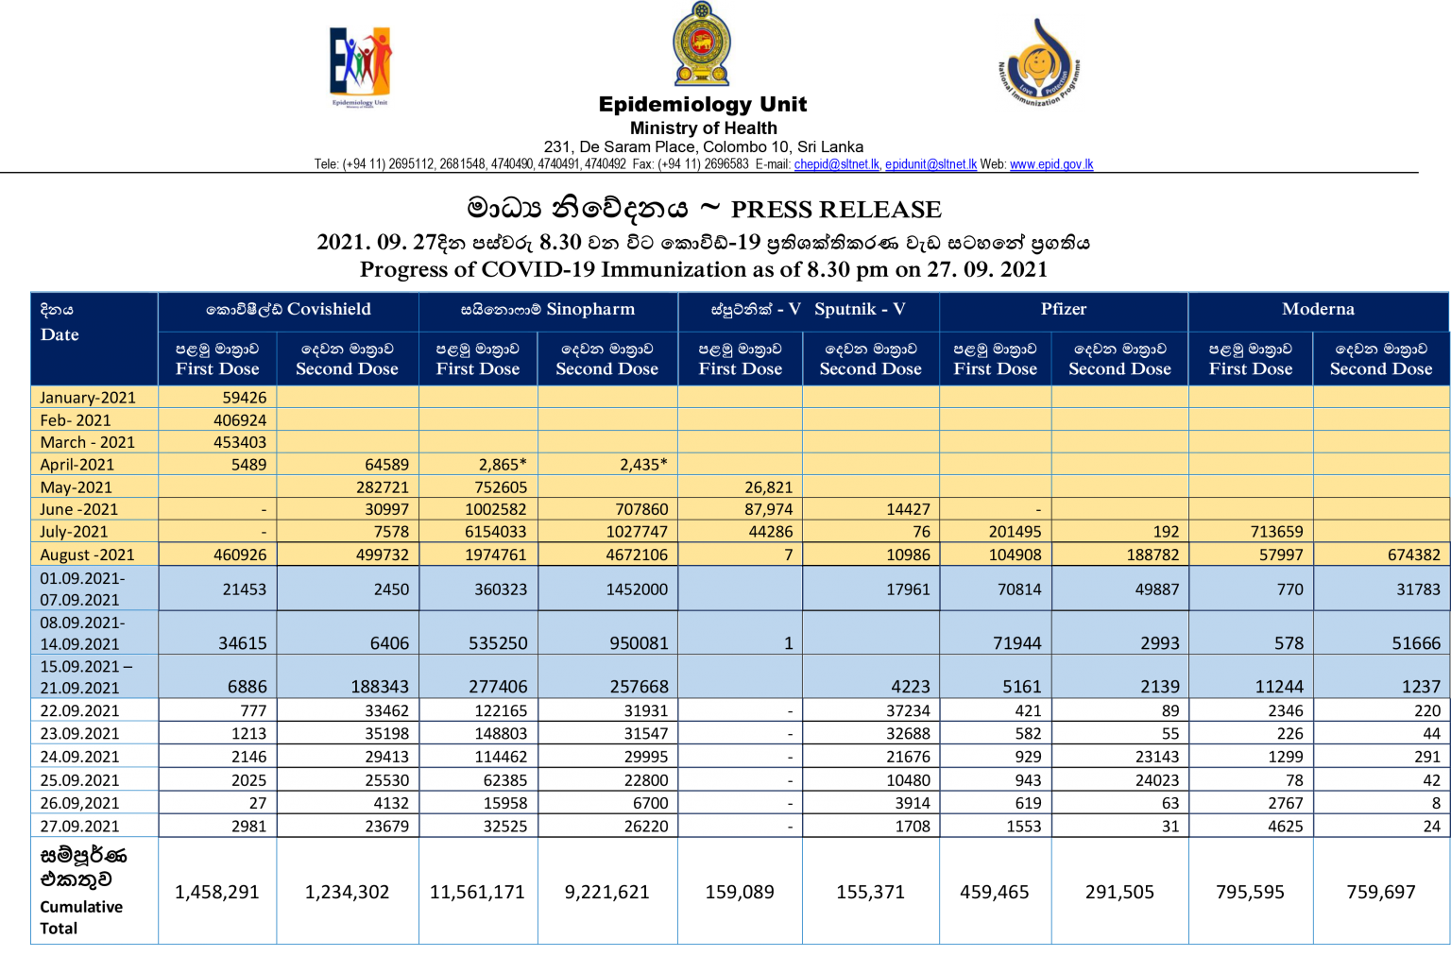The image size is (1451, 973).
Task: Click the '08.09.2021- 14.09.2021' date range label
Action: (x=82, y=633)
